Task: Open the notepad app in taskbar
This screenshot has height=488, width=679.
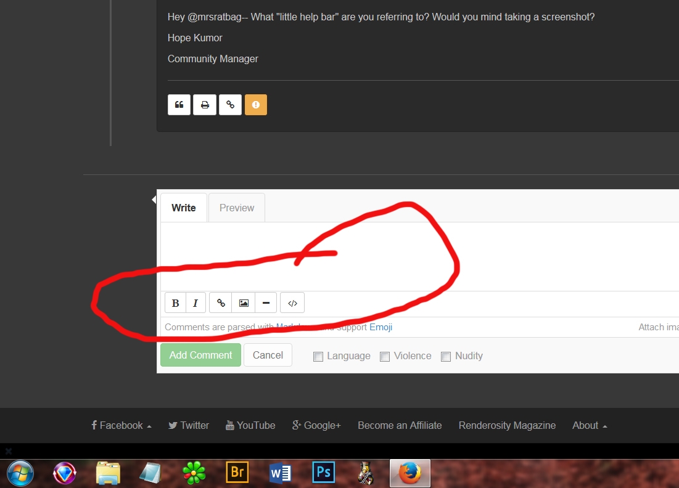Action: [150, 473]
